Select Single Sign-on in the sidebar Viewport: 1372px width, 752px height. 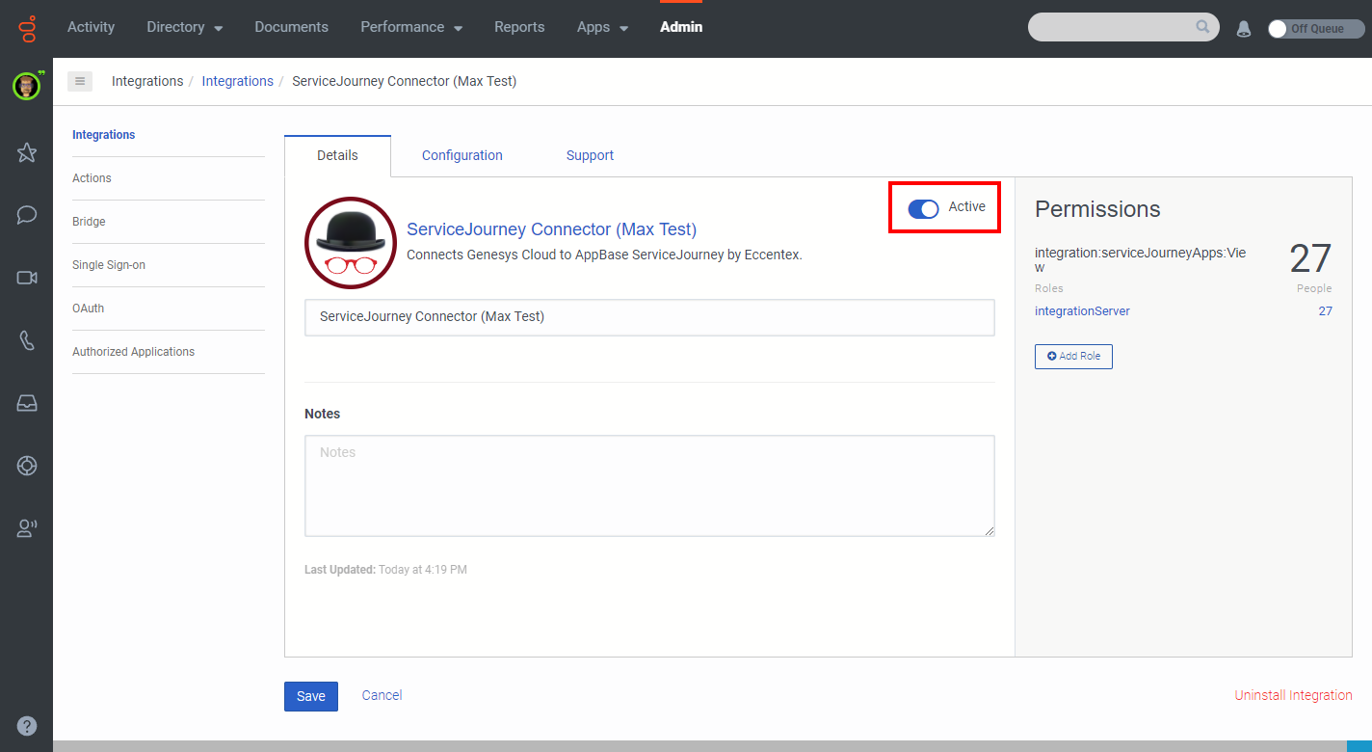(109, 265)
